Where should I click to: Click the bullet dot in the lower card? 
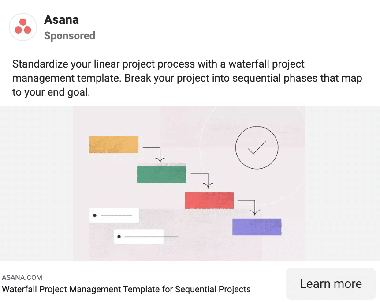pos(119,237)
